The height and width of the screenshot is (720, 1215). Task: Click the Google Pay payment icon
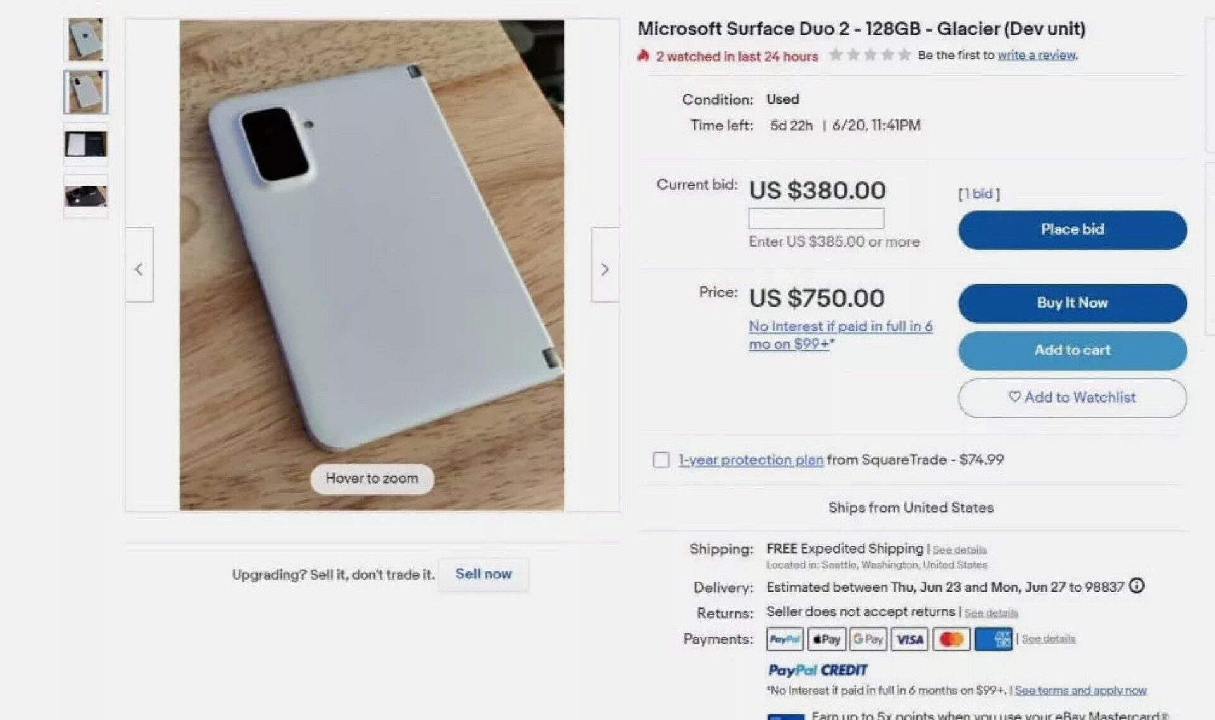point(868,639)
